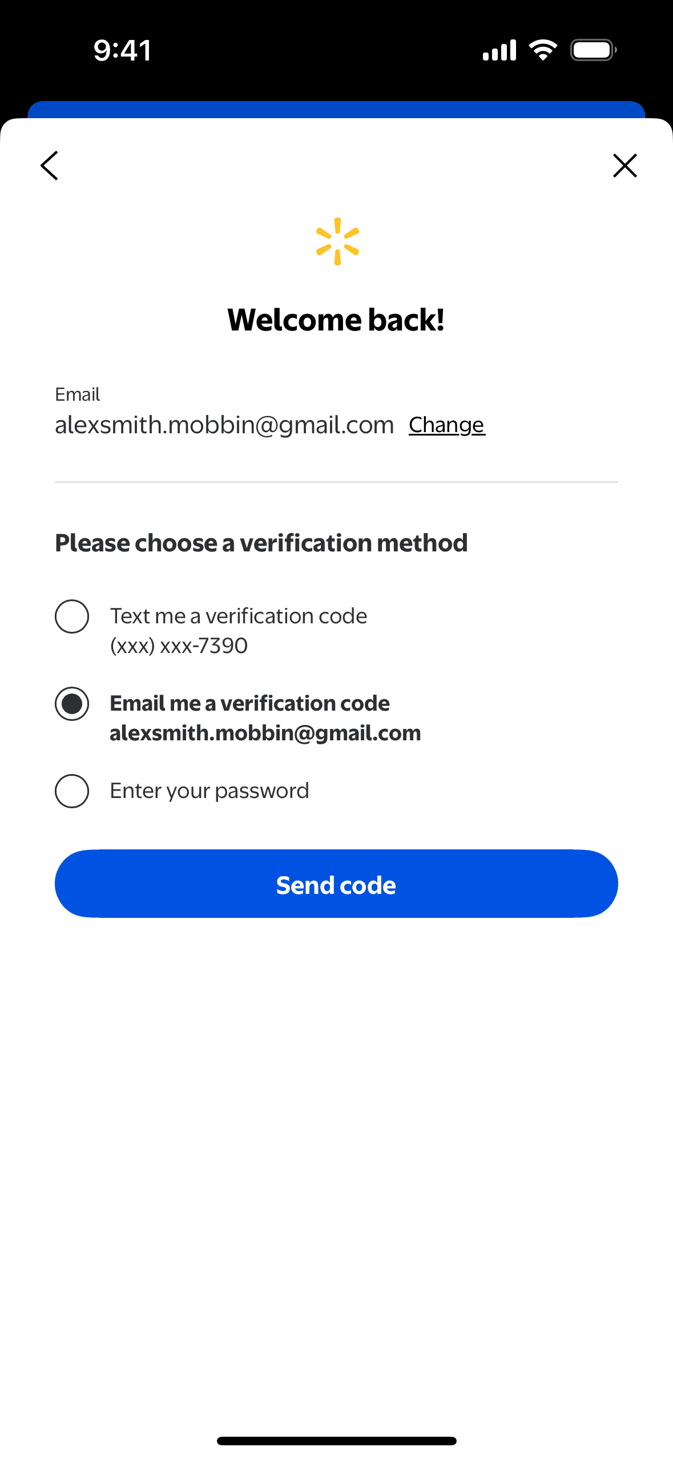Screen dimensions: 673x1459
Task: Tap the back arrow icon
Action: tap(50, 166)
